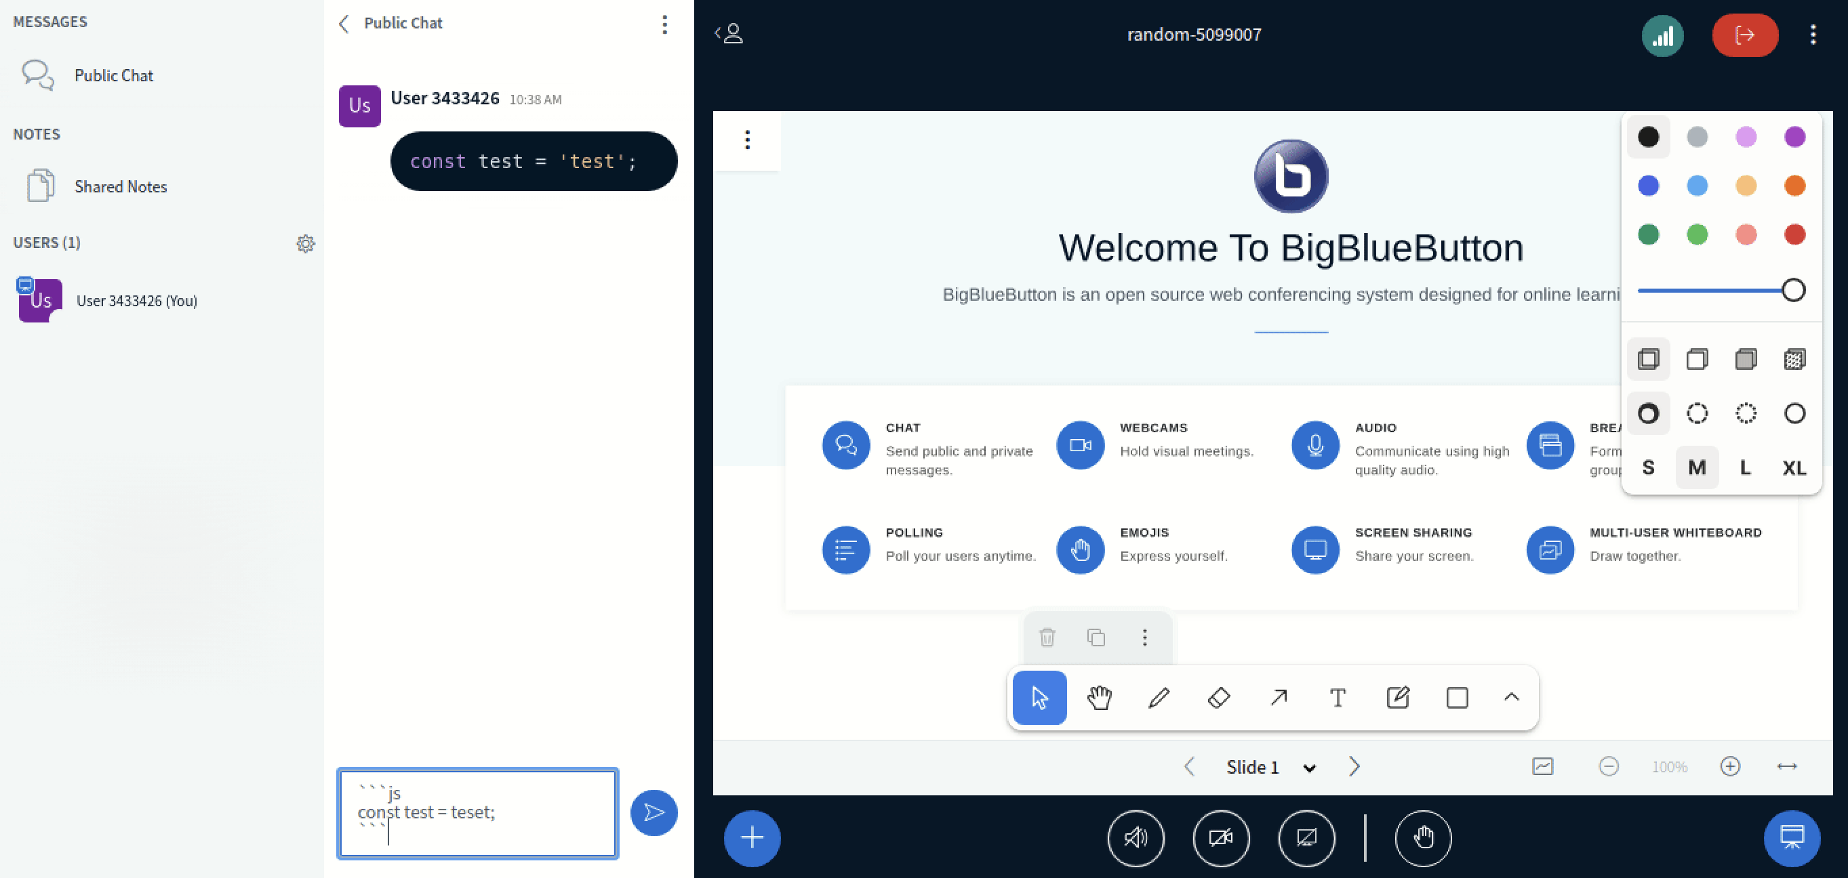
Task: Open top-right meeting options menu
Action: coord(1813,35)
